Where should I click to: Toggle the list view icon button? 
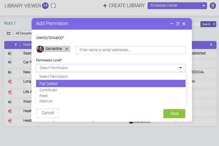[8, 34]
